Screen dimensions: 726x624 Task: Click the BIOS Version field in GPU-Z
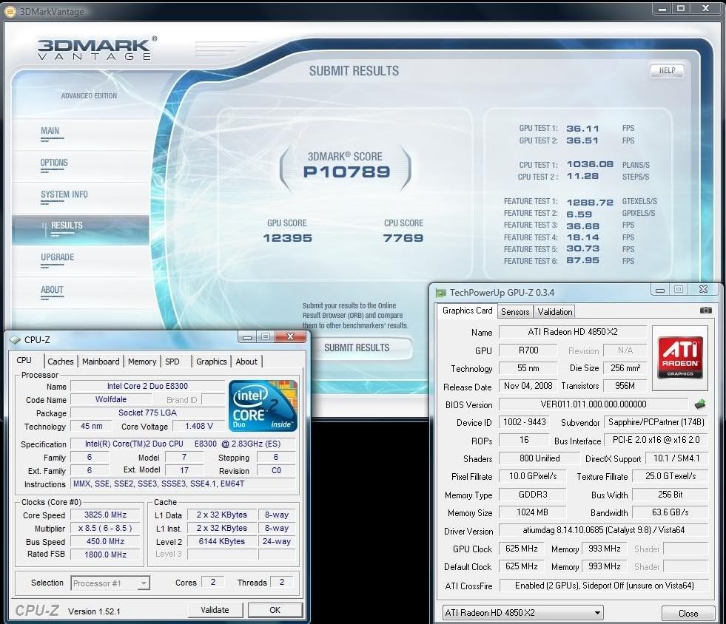point(594,404)
